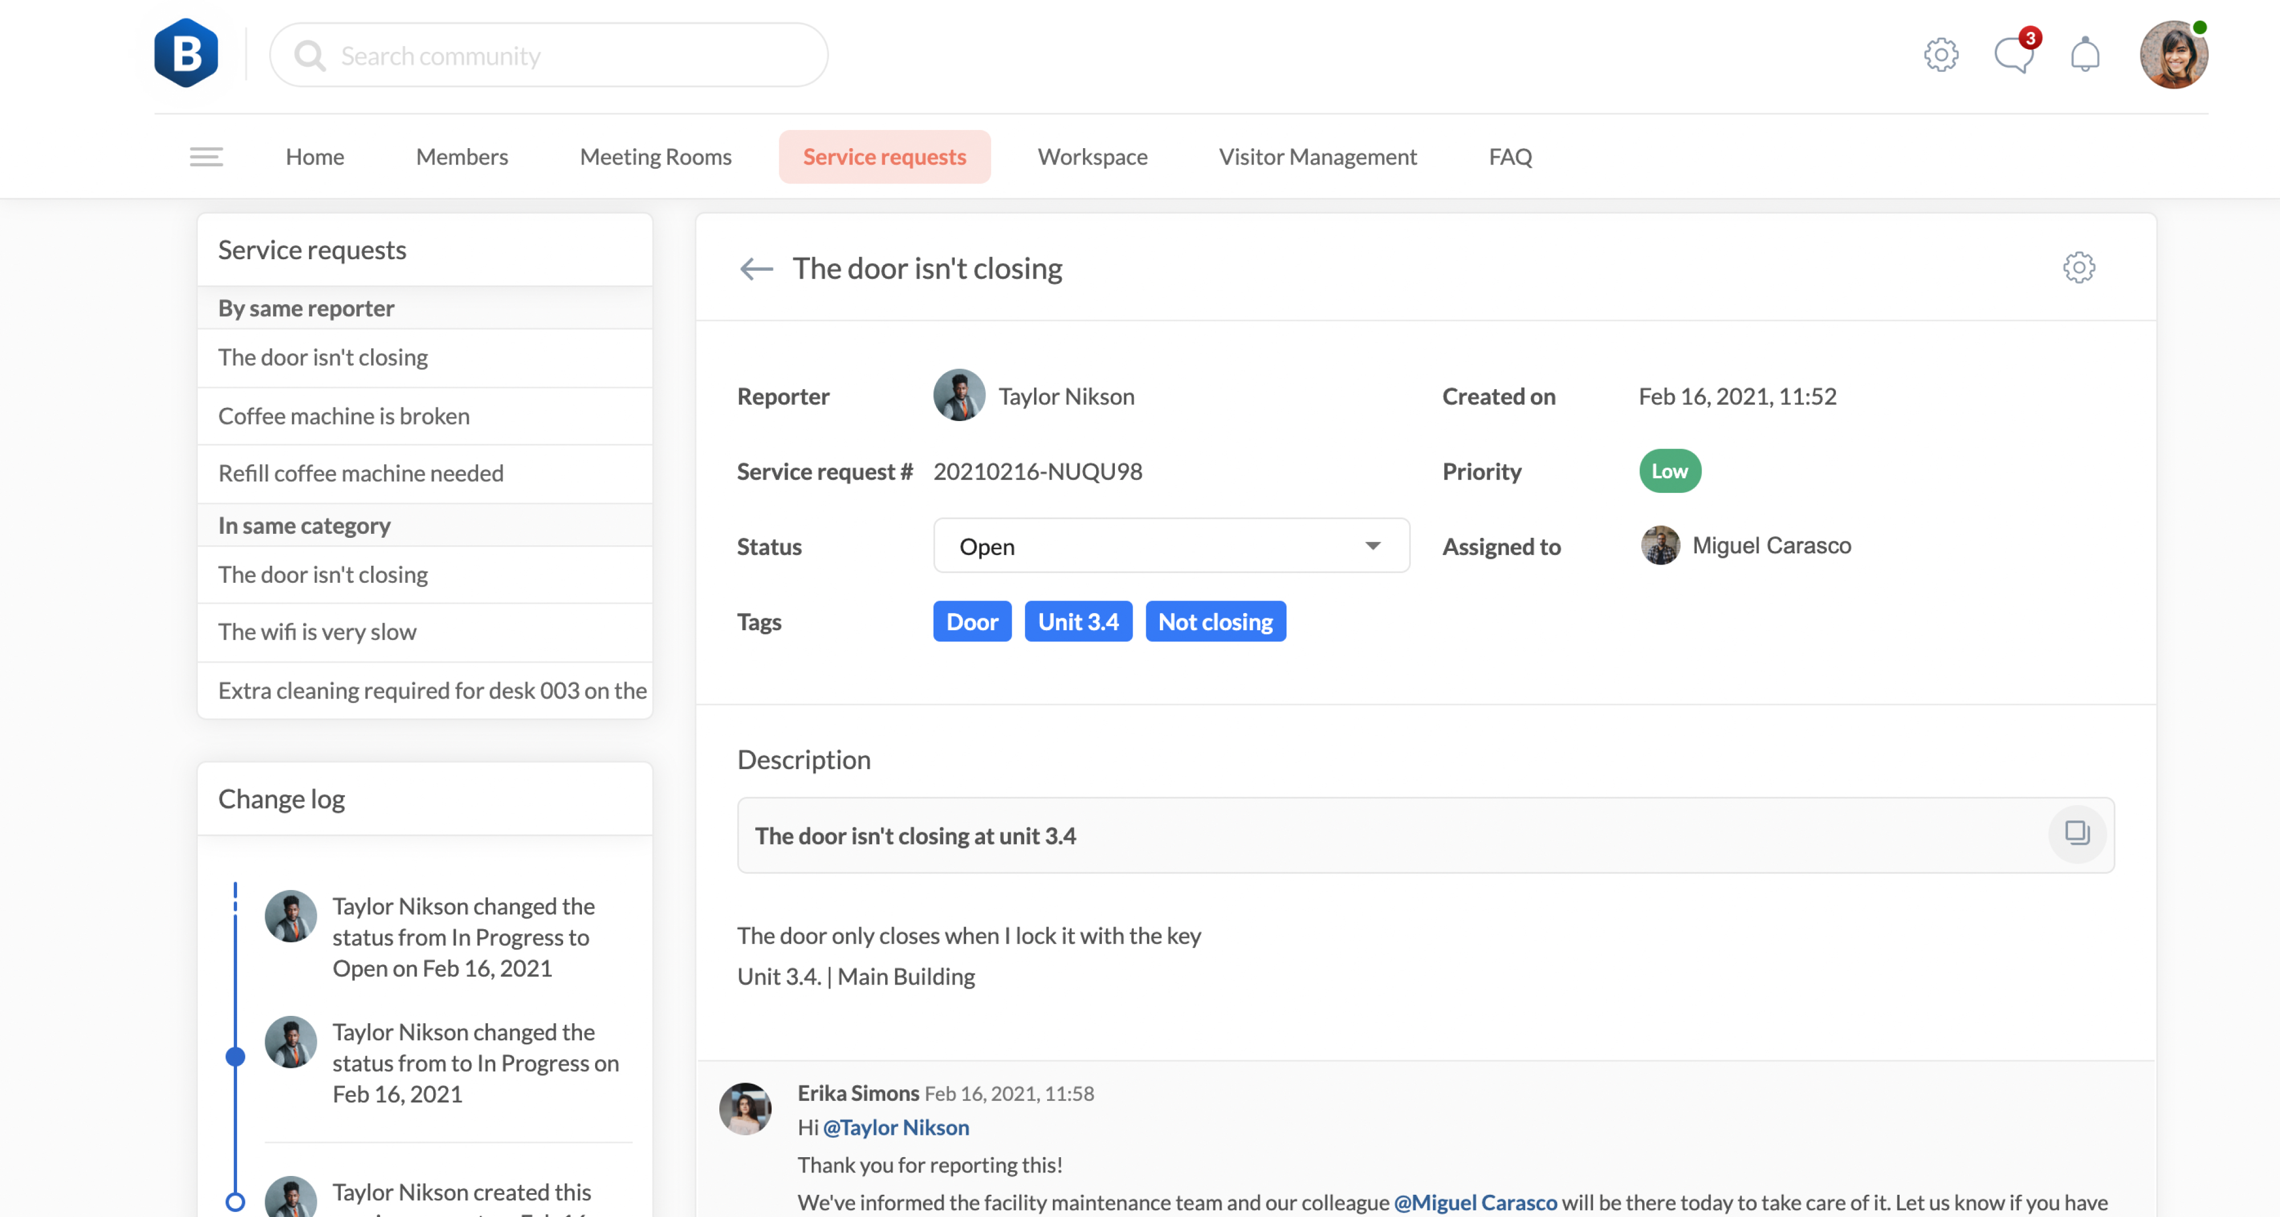
Task: Open the Status dropdown showing Open
Action: [x=1170, y=546]
